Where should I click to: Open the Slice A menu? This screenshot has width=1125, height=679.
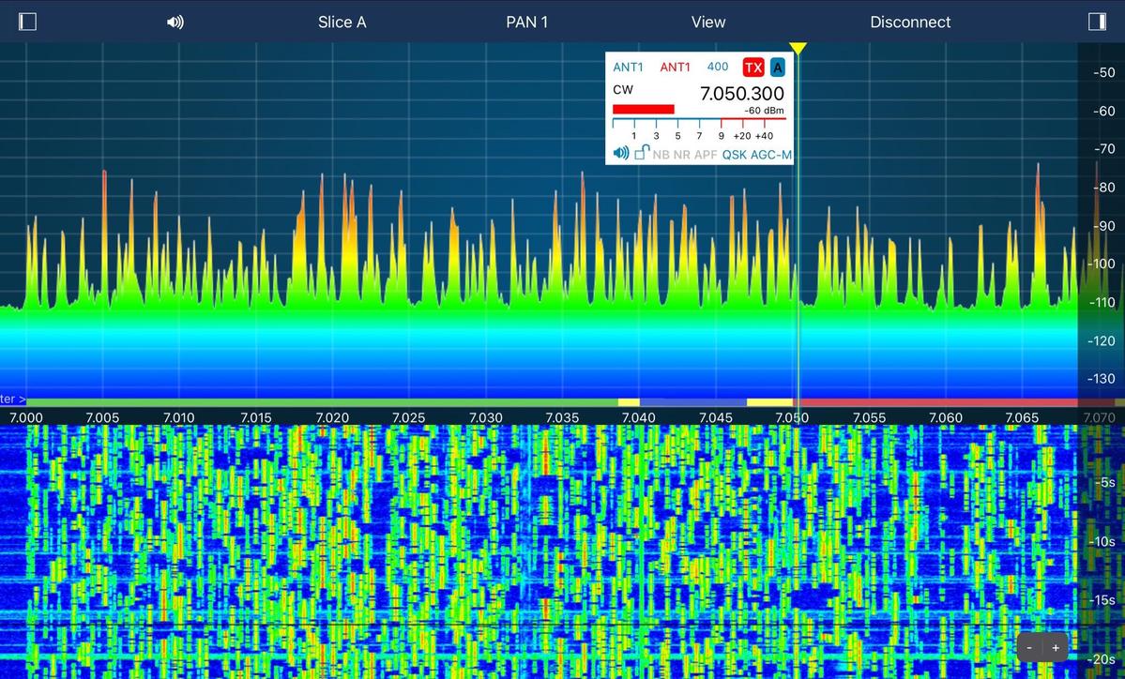(x=342, y=22)
